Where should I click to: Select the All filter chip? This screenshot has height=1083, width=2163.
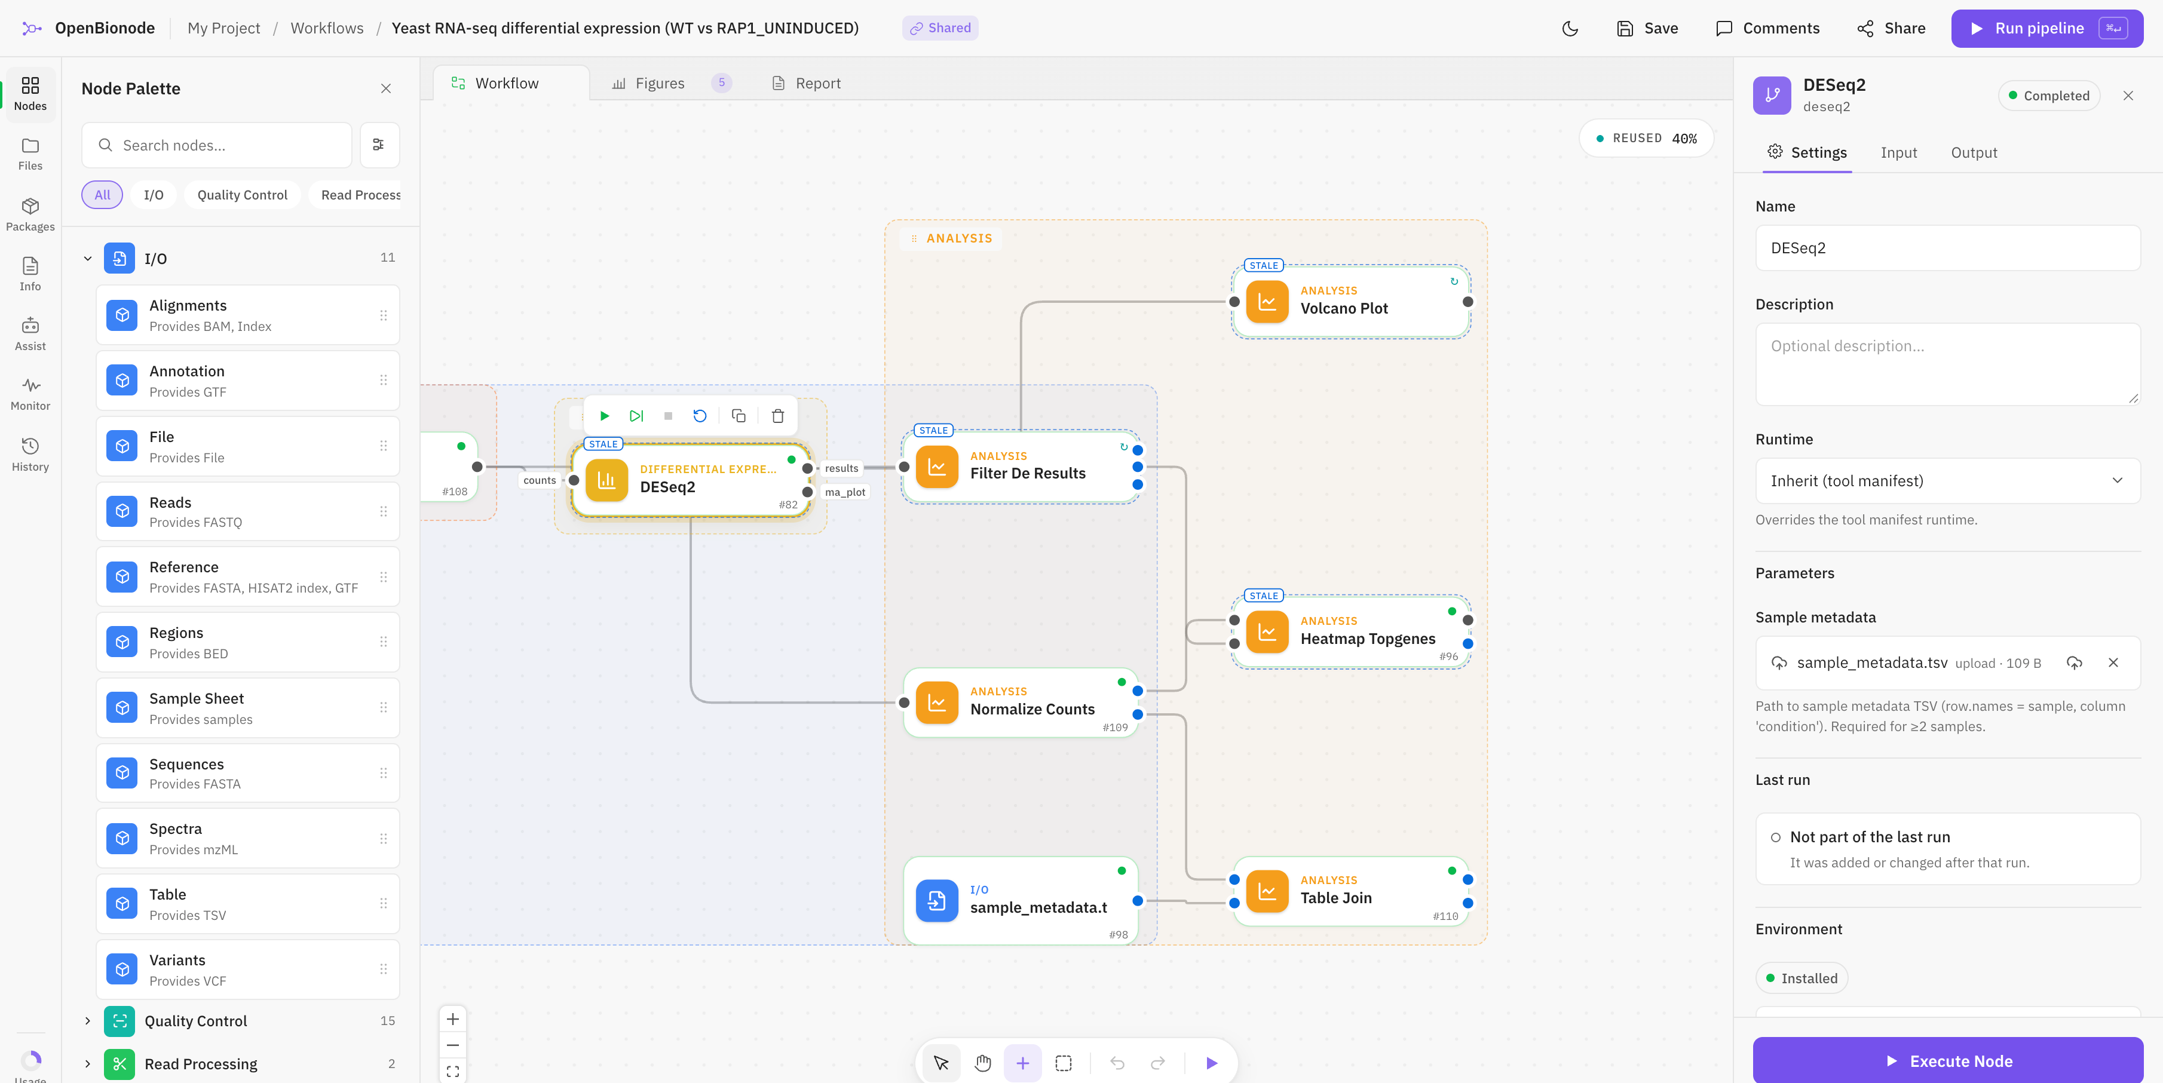coord(102,195)
